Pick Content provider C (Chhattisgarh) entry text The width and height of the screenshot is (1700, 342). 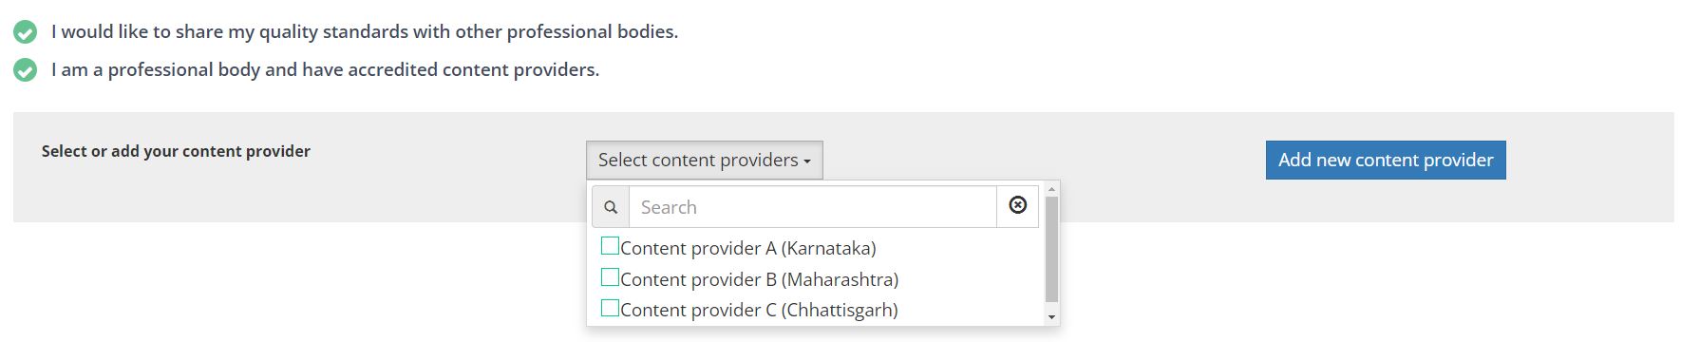[759, 310]
